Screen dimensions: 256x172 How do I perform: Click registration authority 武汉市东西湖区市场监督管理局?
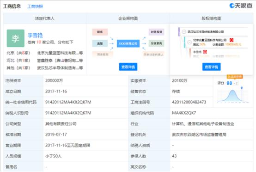point(199,135)
